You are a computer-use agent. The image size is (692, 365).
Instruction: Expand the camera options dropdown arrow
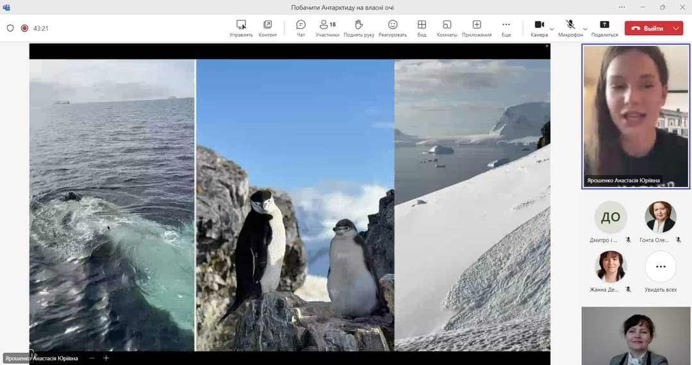(x=552, y=29)
